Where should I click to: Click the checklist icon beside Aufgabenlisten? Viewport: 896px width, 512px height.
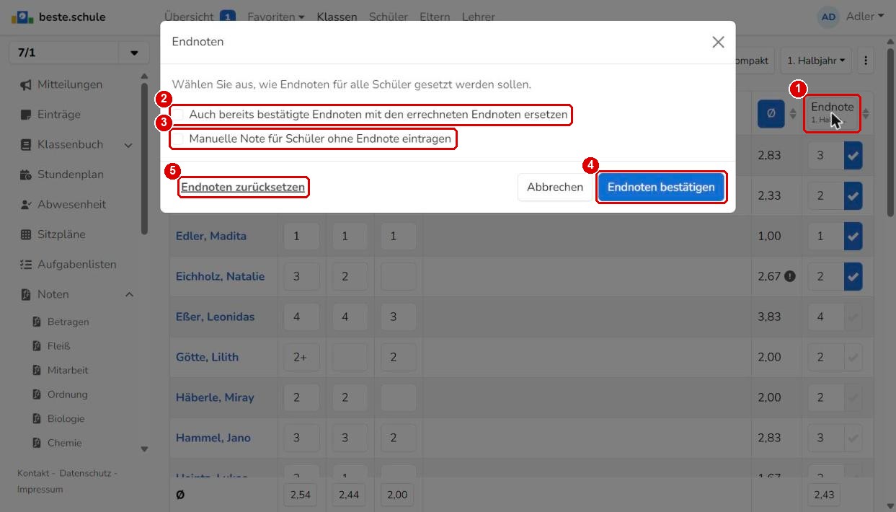(x=26, y=265)
